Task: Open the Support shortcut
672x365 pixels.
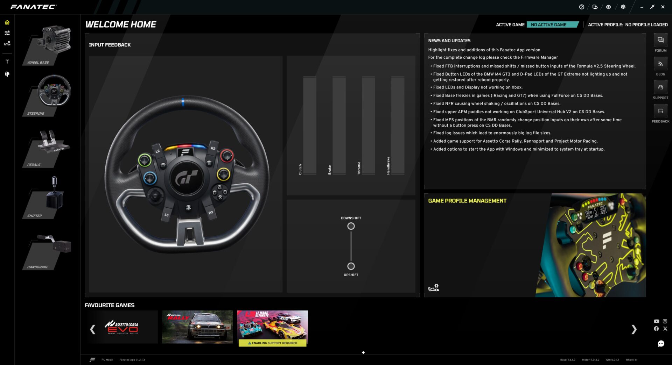Action: click(660, 87)
